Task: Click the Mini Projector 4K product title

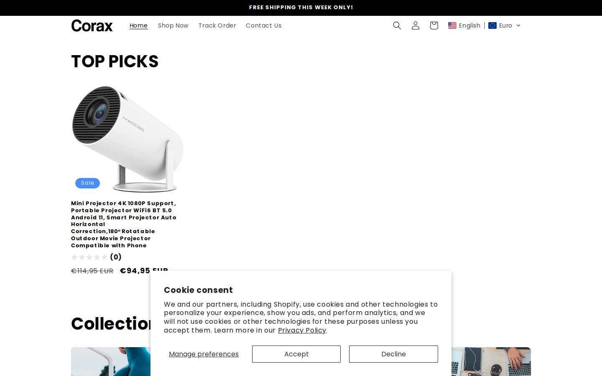Action: click(124, 224)
